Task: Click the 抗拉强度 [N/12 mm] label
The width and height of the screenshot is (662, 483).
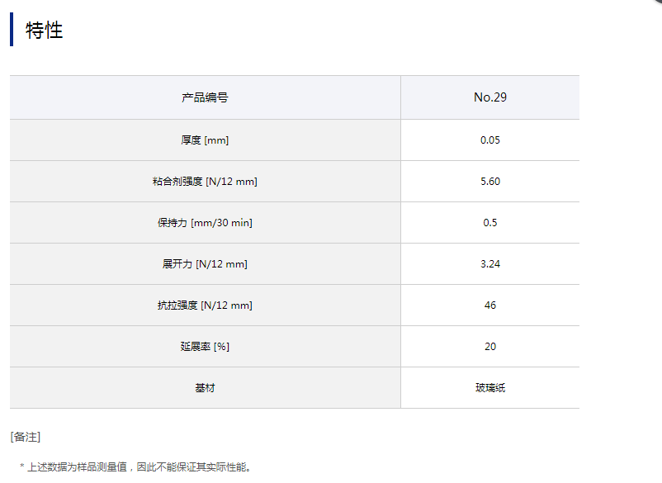Action: point(205,305)
